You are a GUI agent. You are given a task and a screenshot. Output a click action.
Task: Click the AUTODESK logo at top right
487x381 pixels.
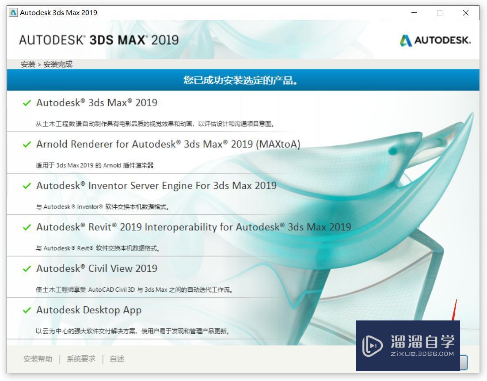click(x=435, y=40)
